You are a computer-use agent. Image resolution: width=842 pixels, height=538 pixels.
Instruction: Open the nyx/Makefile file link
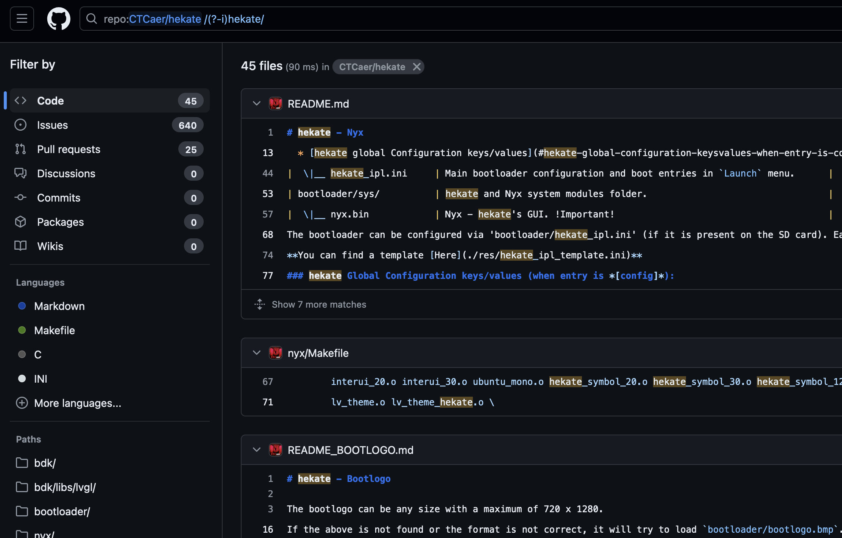pyautogui.click(x=318, y=353)
